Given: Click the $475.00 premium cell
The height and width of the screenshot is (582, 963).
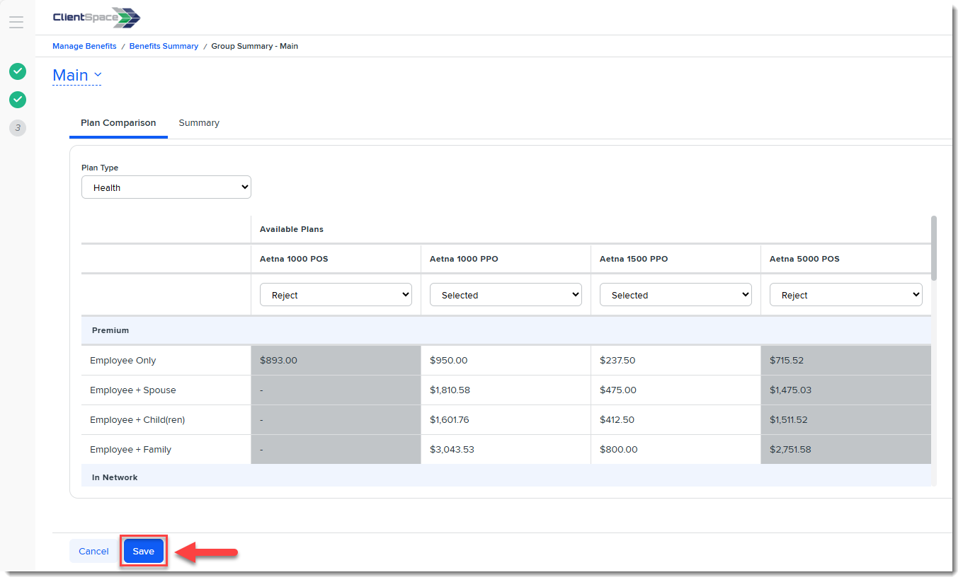Looking at the screenshot, I should [676, 390].
